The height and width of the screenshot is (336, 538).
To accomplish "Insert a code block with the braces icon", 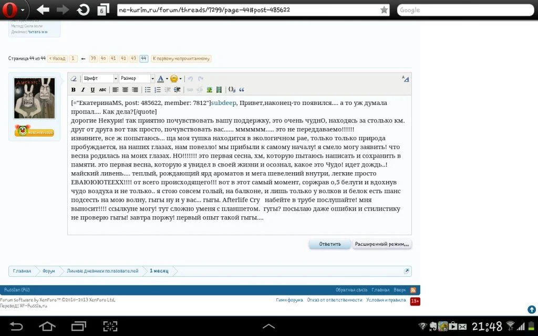I will tap(232, 90).
